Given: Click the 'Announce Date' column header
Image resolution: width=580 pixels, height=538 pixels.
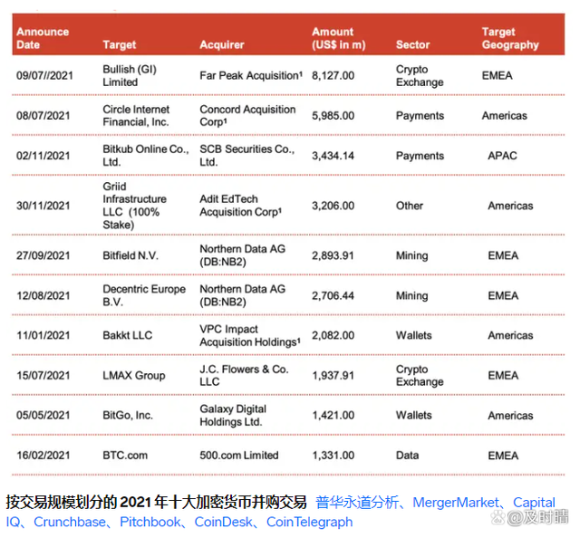Looking at the screenshot, I should click(x=43, y=38).
